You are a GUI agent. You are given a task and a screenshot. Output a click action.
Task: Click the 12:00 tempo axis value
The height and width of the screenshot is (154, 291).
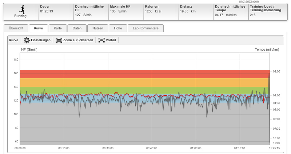click(276, 143)
